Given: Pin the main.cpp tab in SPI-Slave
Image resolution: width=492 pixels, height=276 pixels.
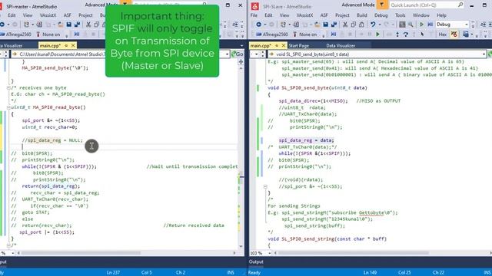Looking at the screenshot, I should pos(277,46).
